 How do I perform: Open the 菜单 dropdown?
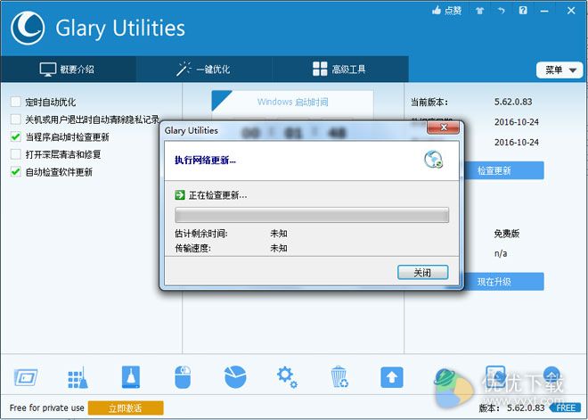[x=559, y=70]
